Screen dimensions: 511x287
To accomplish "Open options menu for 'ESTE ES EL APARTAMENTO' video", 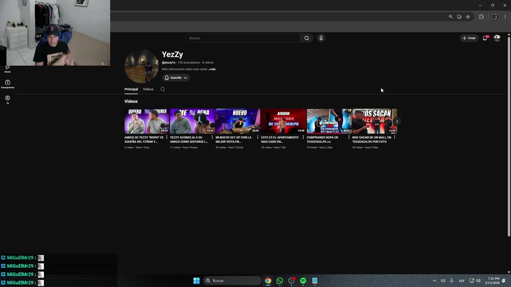I will [x=303, y=138].
